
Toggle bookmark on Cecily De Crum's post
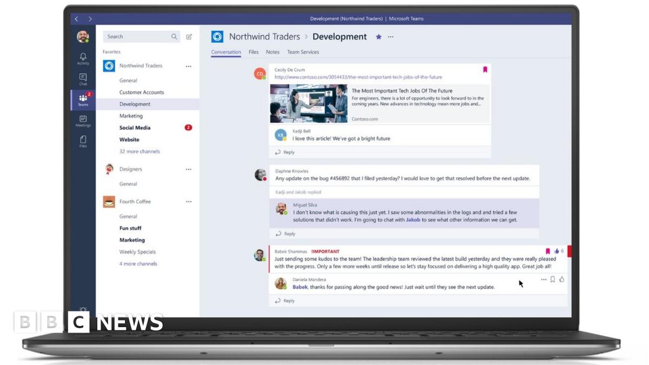pyautogui.click(x=485, y=69)
